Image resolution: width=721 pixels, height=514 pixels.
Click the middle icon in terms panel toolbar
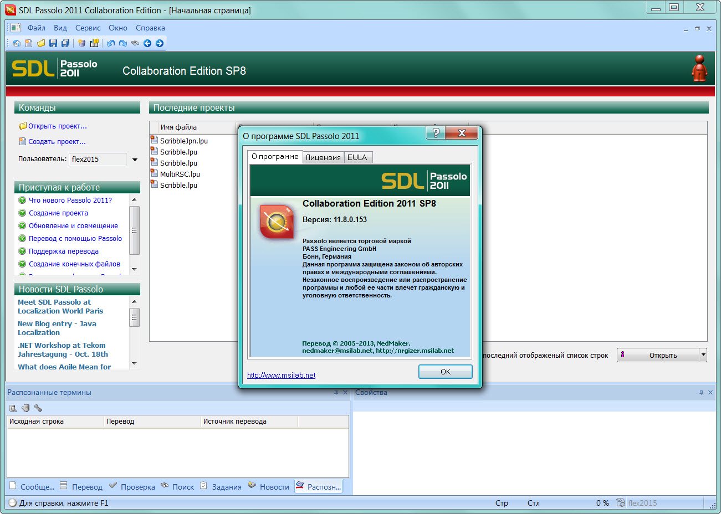tap(25, 408)
